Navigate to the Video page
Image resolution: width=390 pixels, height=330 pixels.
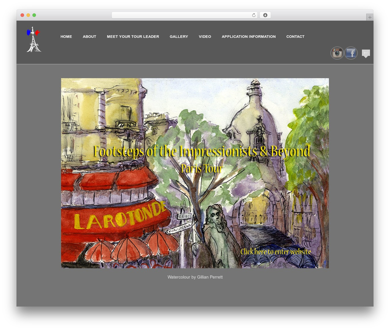click(205, 37)
